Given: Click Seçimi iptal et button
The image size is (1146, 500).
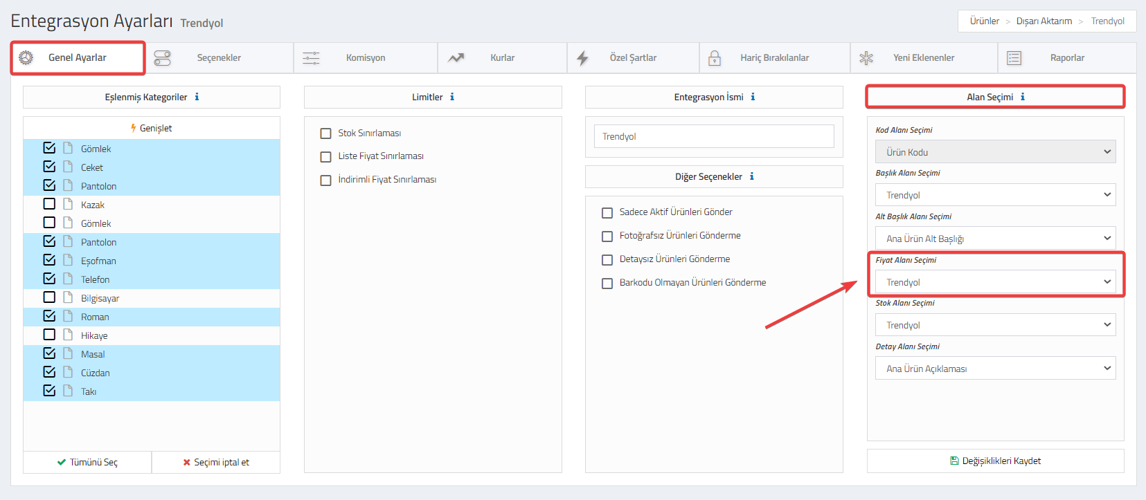Looking at the screenshot, I should click(x=216, y=462).
